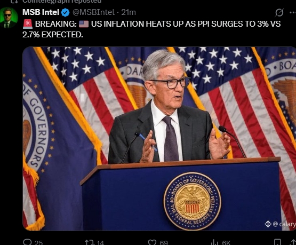Viewport: 296px width, 245px height.
Task: Open the 21m timestamp permalink
Action: 129,12
